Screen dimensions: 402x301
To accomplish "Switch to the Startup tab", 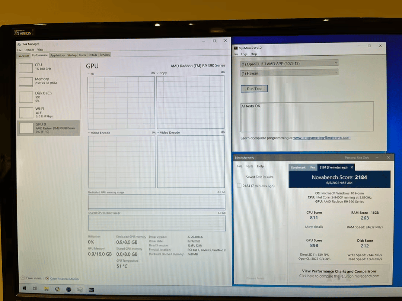I will [72, 55].
